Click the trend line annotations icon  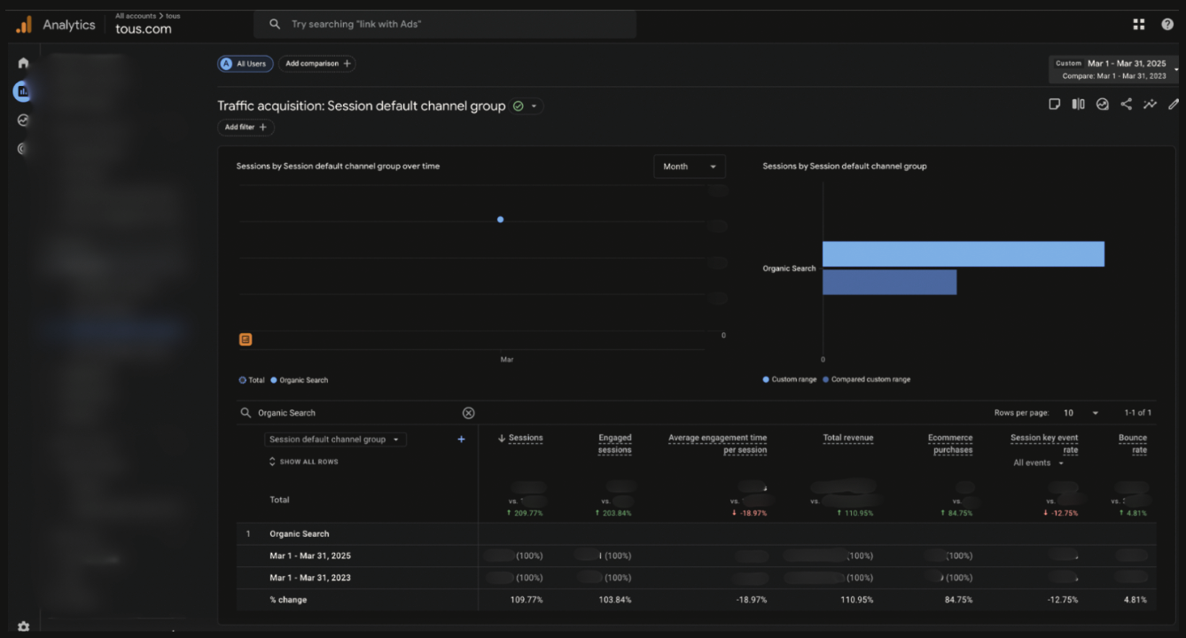pyautogui.click(x=1150, y=104)
